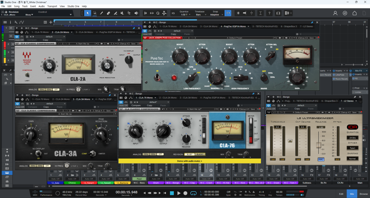This screenshot has width=370, height=198.
Task: Flip CLA-3A Comp/Limiter switch
Action: (92, 153)
